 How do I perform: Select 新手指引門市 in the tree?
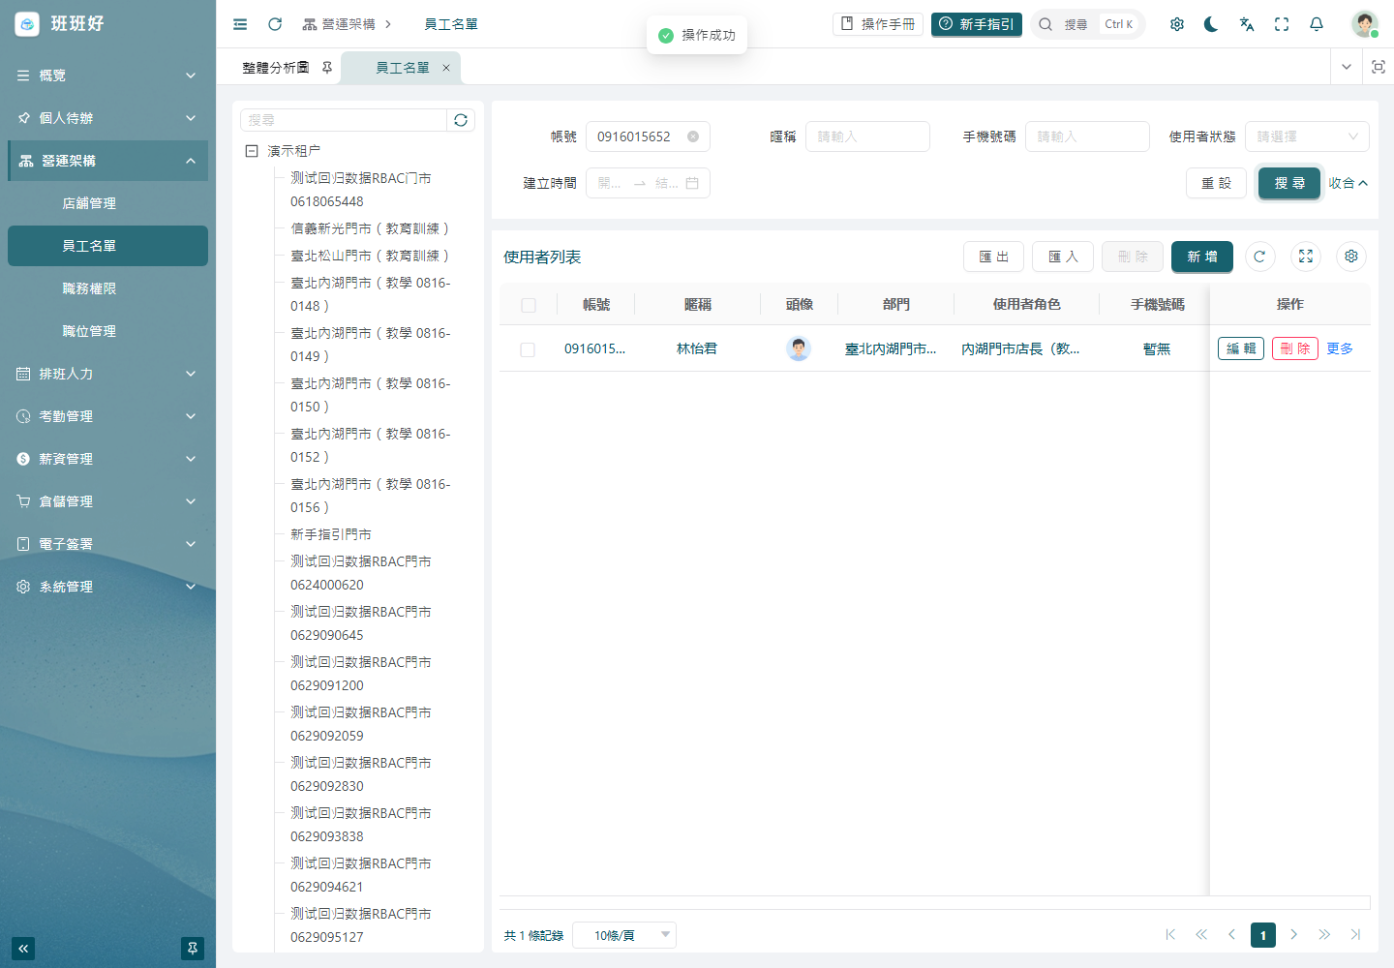tap(331, 534)
